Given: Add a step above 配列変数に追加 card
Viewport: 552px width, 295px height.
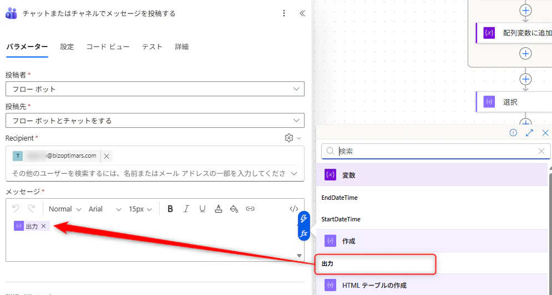Looking at the screenshot, I should [525, 10].
